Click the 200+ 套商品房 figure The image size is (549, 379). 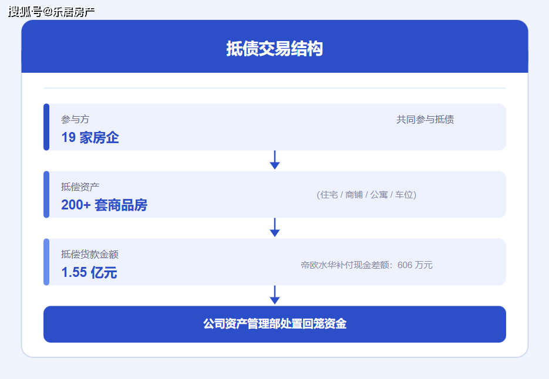(x=106, y=205)
